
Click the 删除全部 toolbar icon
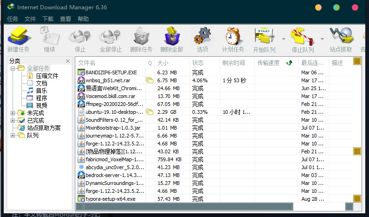coord(172,36)
